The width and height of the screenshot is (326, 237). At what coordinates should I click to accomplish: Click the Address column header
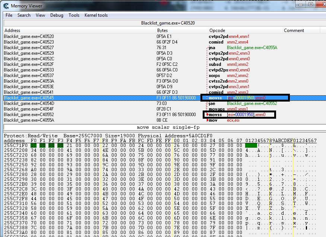pos(12,31)
